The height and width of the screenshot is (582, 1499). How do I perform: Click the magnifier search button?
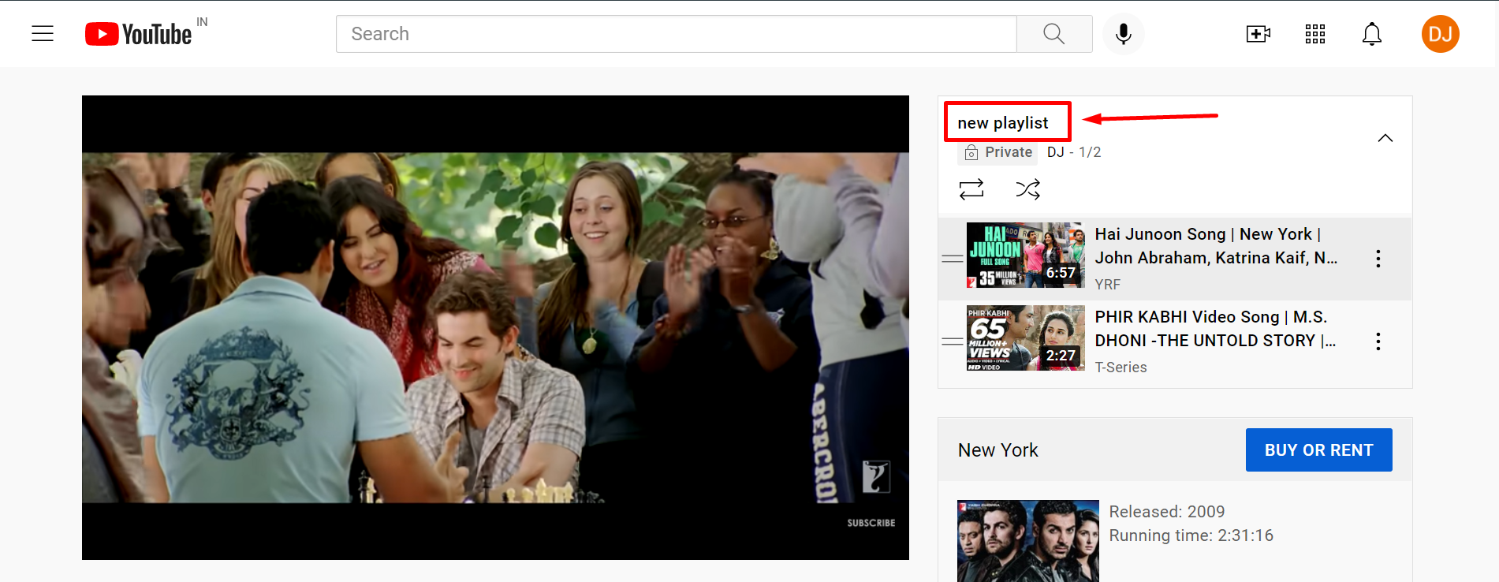[x=1054, y=34]
